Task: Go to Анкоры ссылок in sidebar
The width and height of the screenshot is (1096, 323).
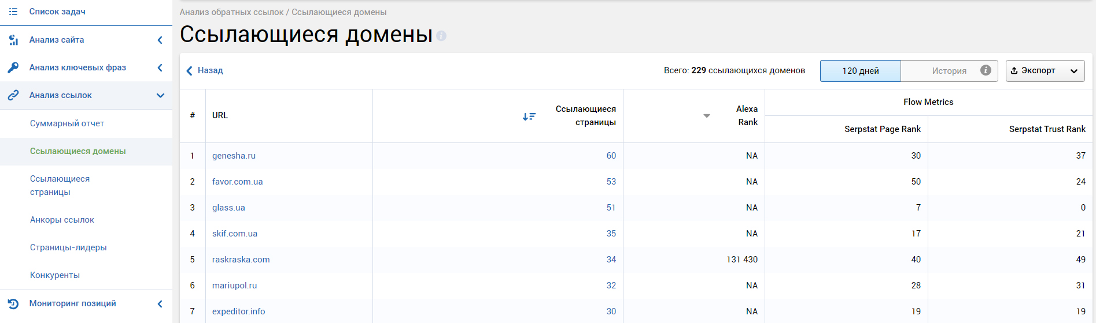Action: click(x=62, y=220)
